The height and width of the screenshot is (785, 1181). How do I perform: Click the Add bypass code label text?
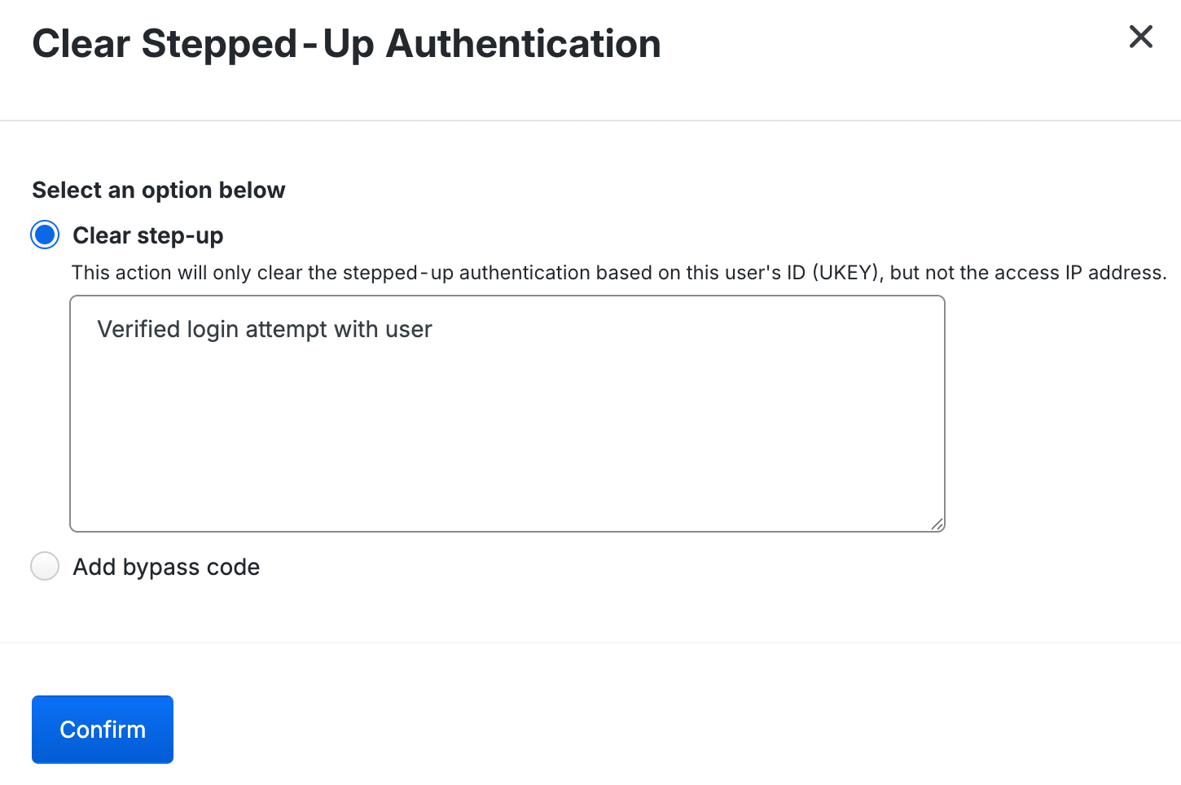tap(165, 566)
